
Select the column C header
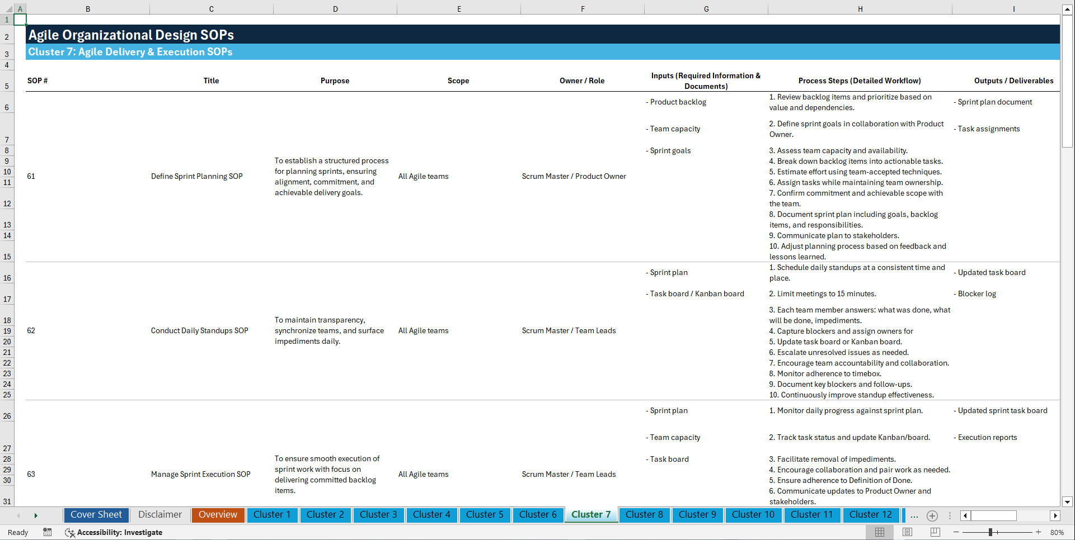(211, 8)
